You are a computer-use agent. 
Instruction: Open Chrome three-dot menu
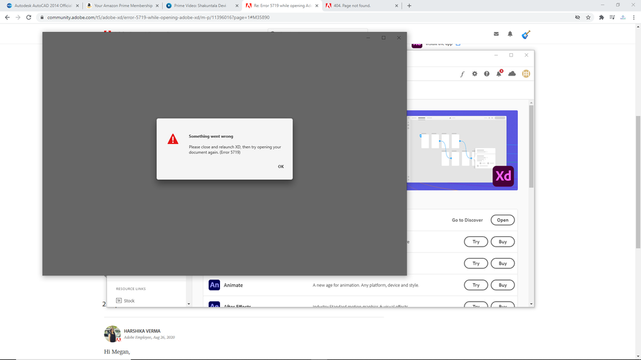[x=634, y=17]
